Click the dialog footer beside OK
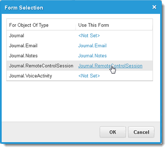Image resolution: width=168 pixels, height=150 pixels. coord(51,132)
